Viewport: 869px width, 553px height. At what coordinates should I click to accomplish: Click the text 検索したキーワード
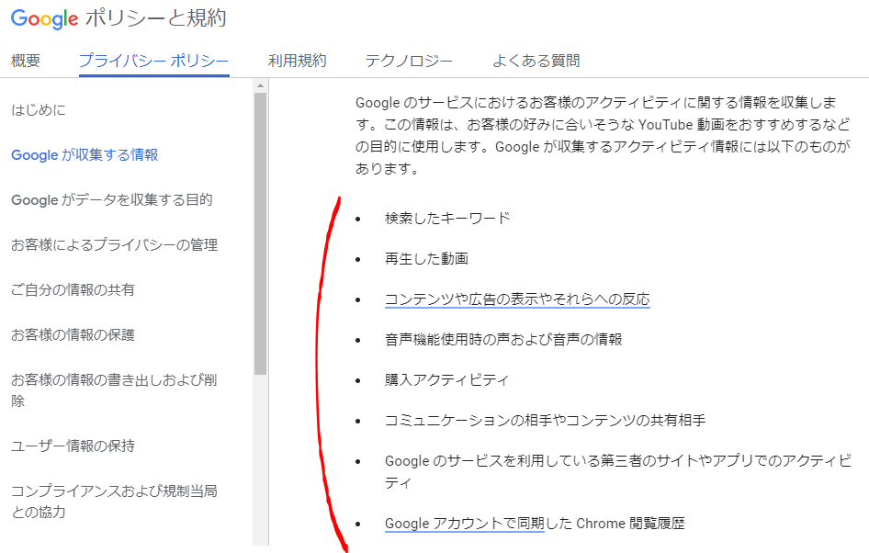coord(447,219)
